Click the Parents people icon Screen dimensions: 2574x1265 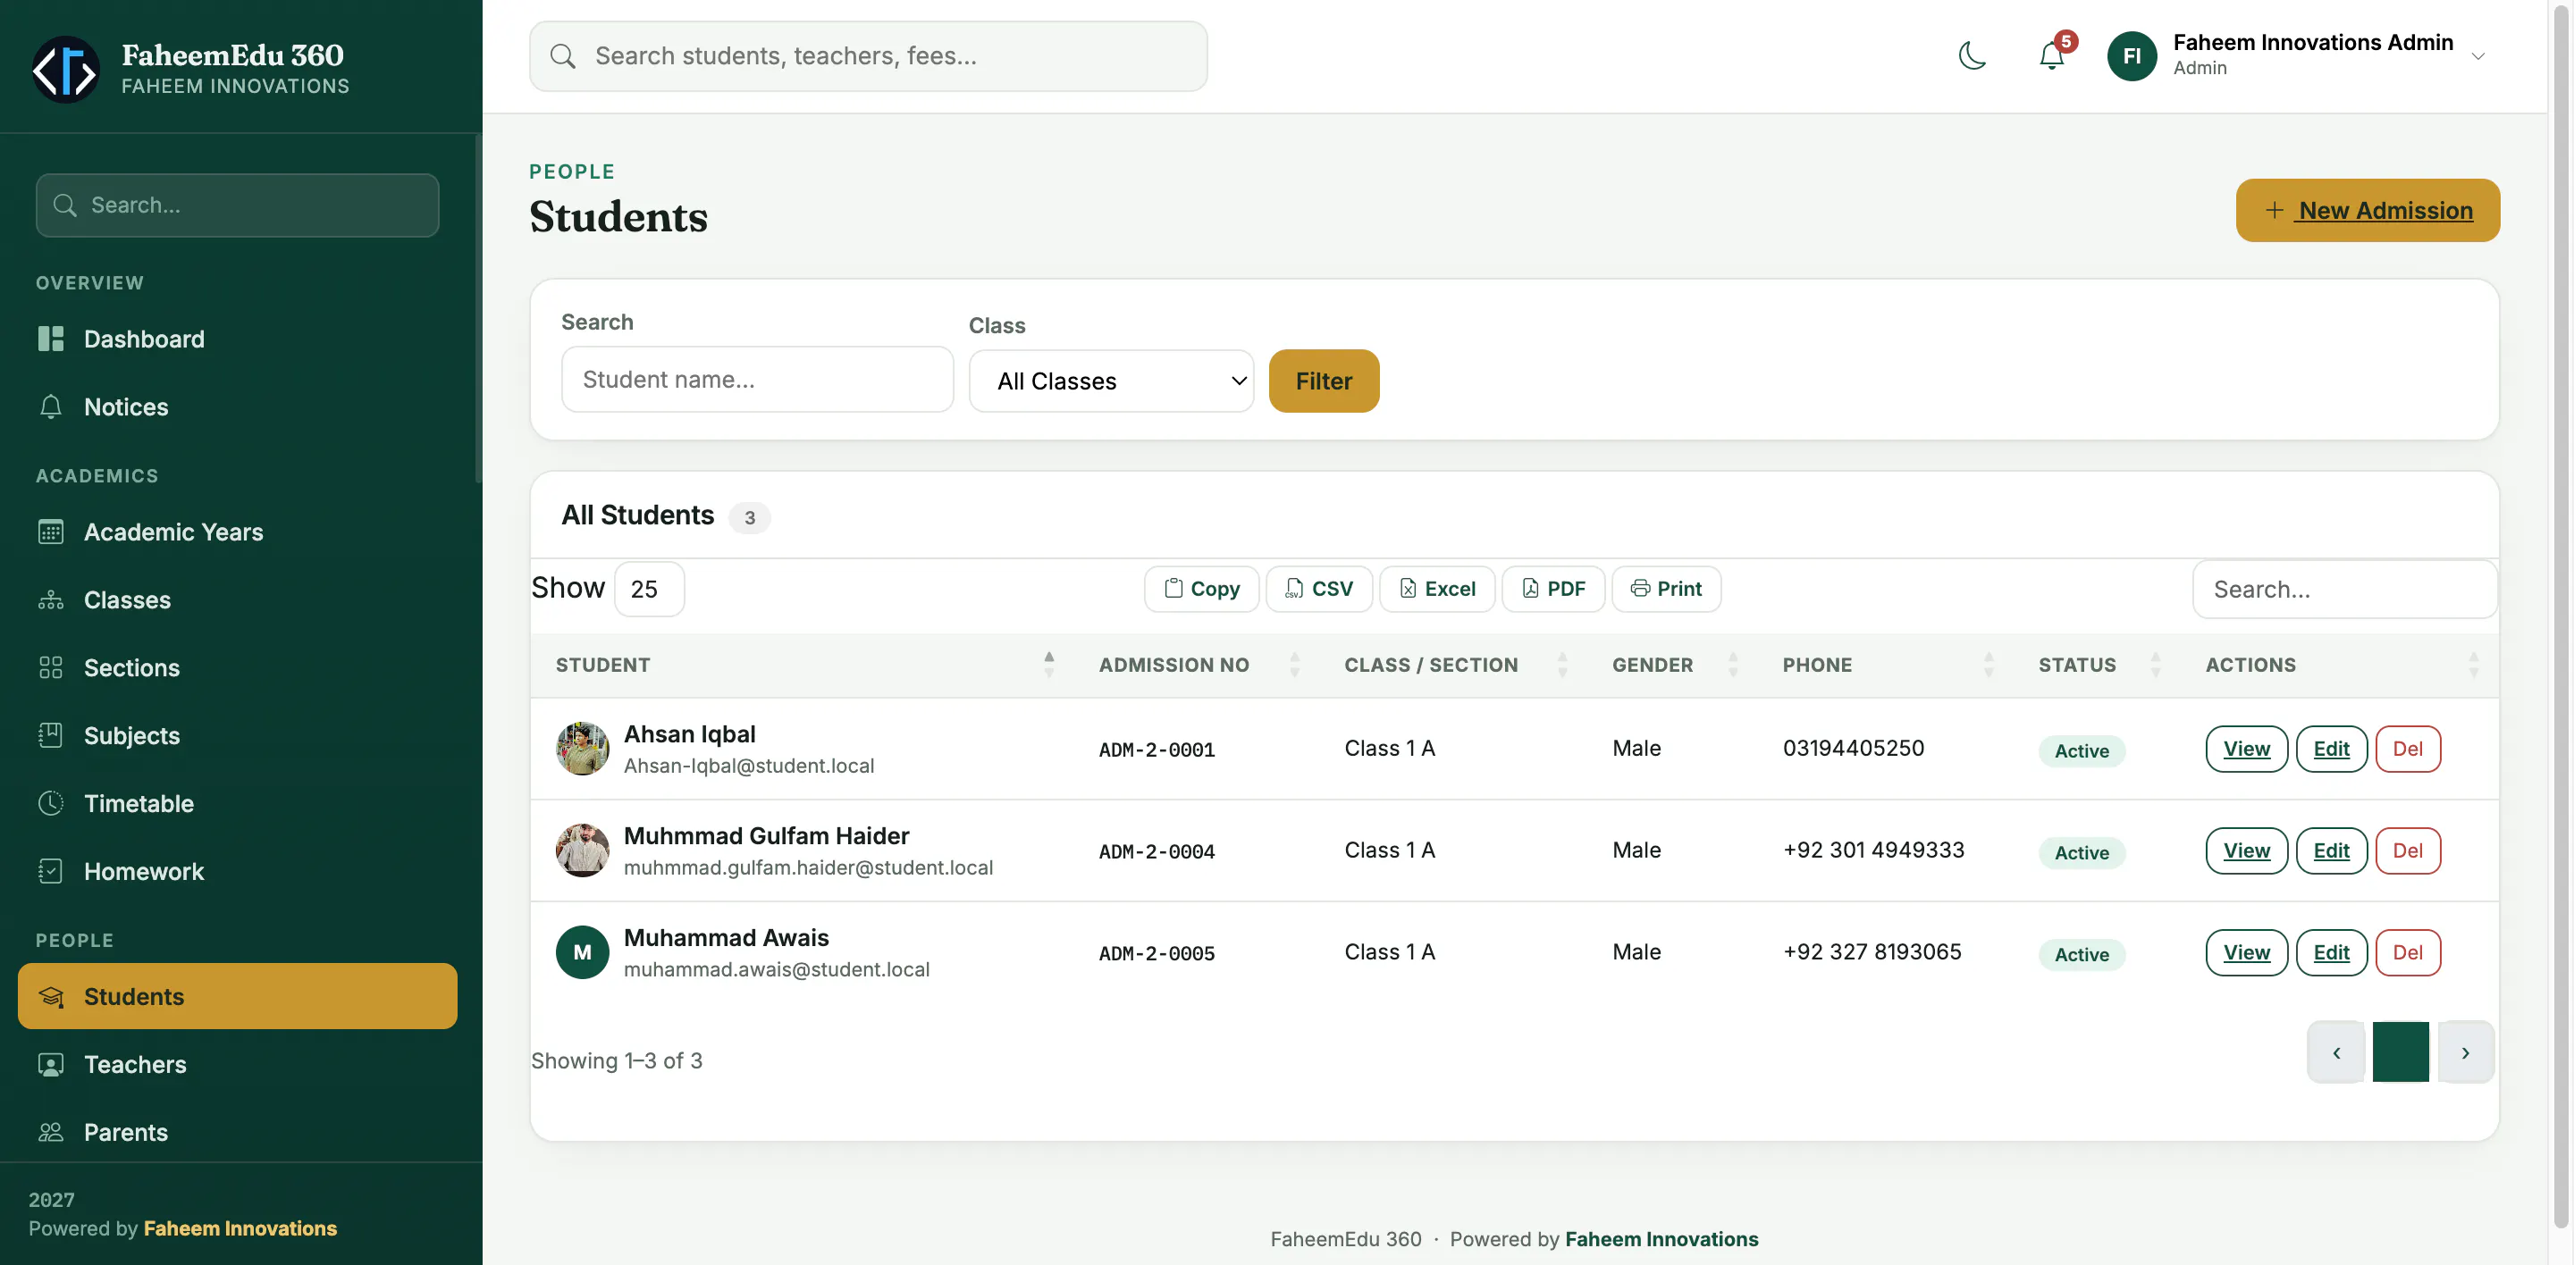click(x=51, y=1132)
